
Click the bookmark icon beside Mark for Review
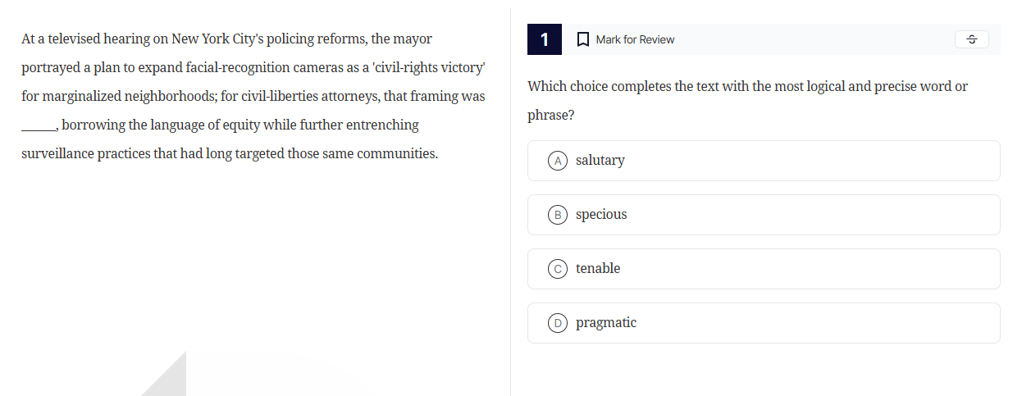pos(583,39)
